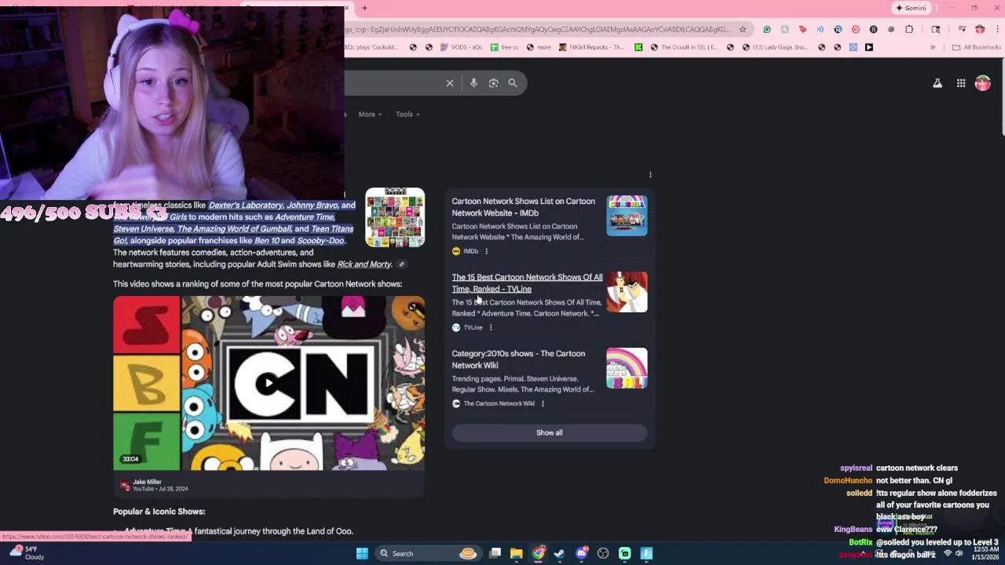This screenshot has height=565, width=1005.
Task: Open the Lady Gaga YouTube bookmark
Action: tap(774, 47)
